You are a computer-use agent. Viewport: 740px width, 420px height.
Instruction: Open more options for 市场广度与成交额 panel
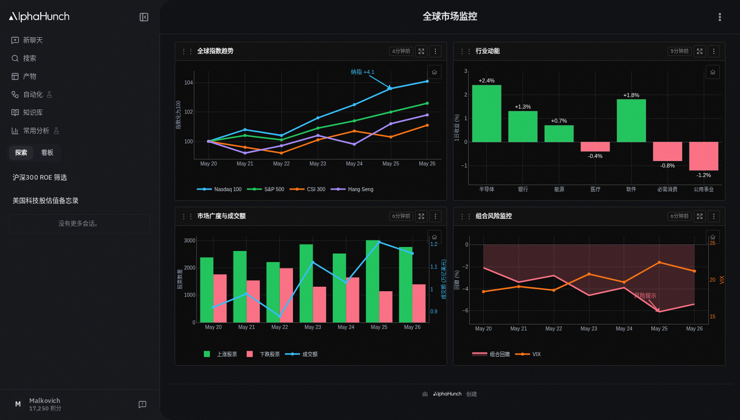(435, 216)
